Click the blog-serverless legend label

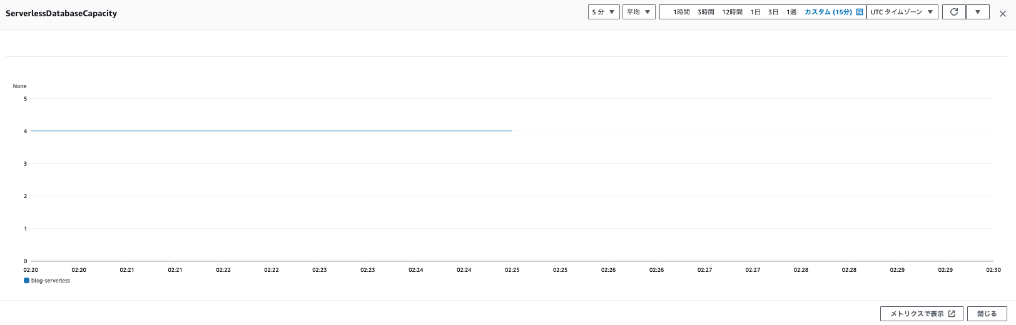tap(51, 281)
